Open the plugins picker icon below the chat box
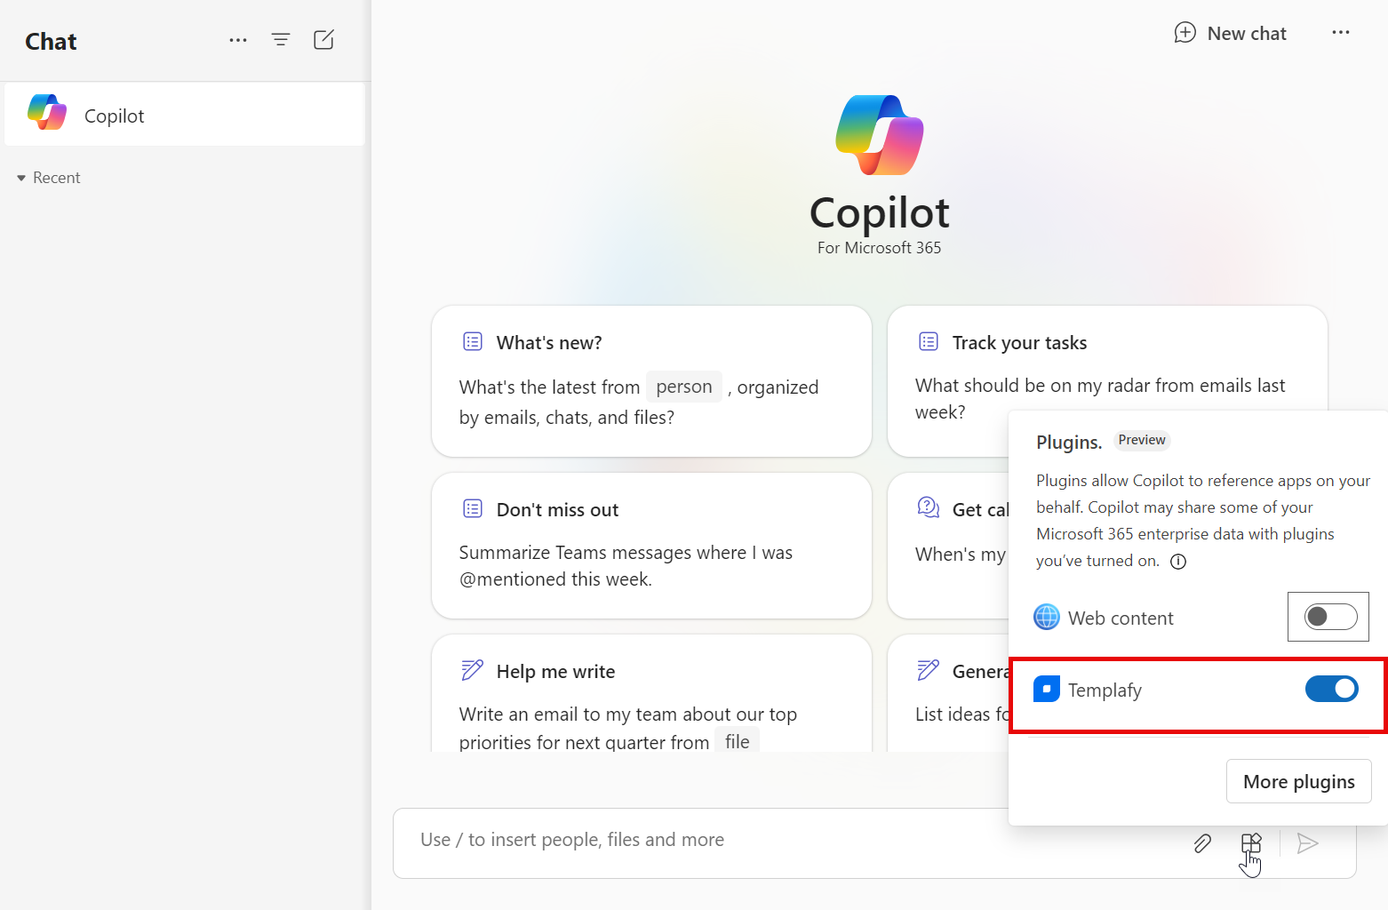 (x=1250, y=842)
